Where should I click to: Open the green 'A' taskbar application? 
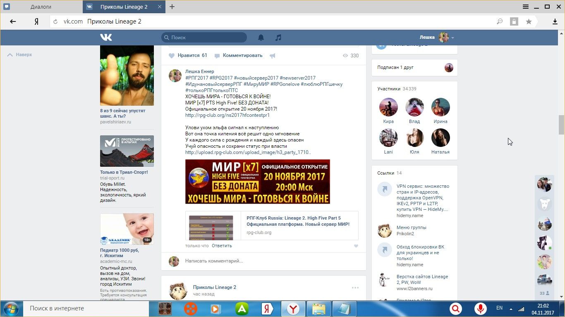coord(242,309)
